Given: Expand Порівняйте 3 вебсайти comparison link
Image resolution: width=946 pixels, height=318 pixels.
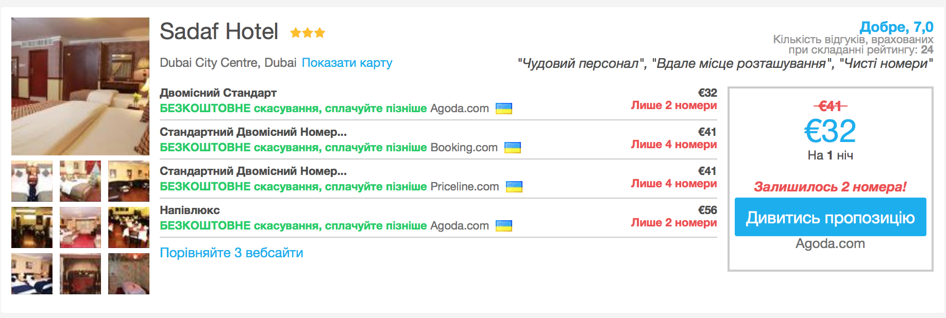Looking at the screenshot, I should tap(231, 253).
